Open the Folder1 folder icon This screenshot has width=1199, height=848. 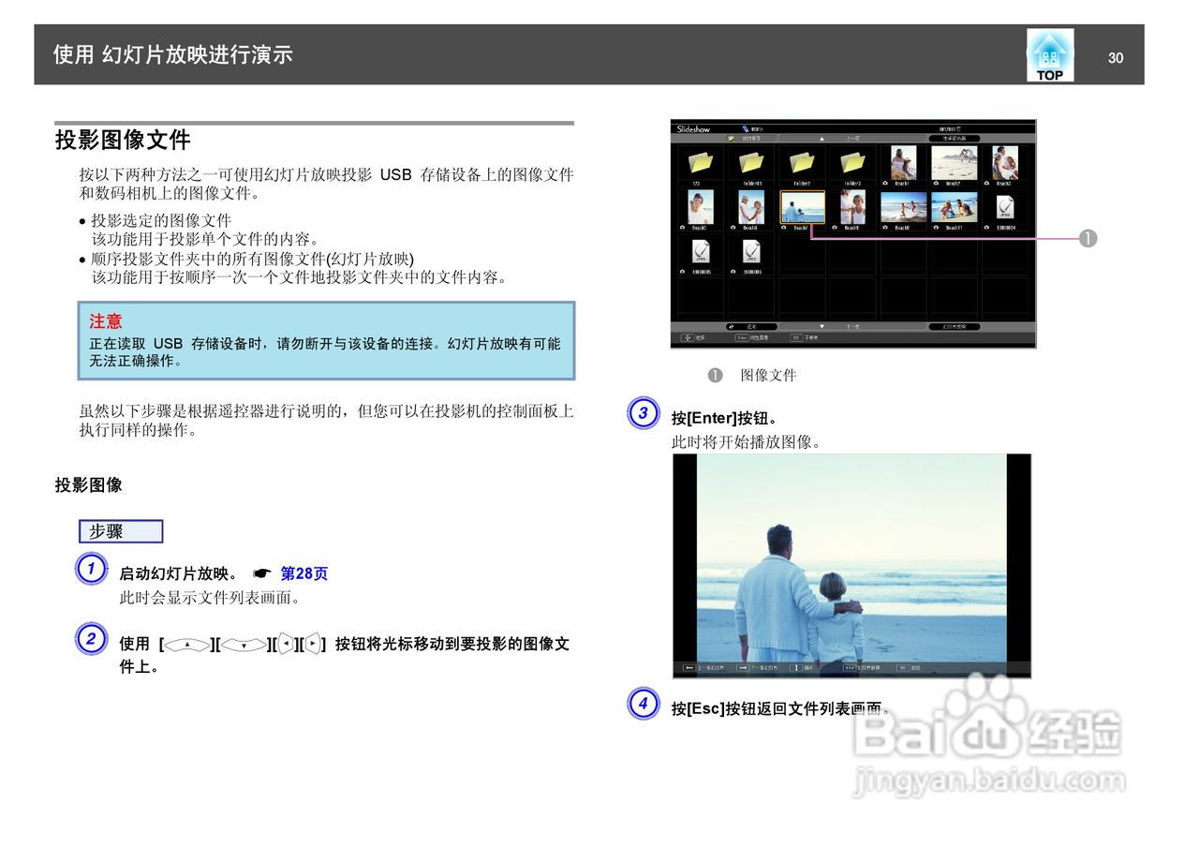(752, 163)
